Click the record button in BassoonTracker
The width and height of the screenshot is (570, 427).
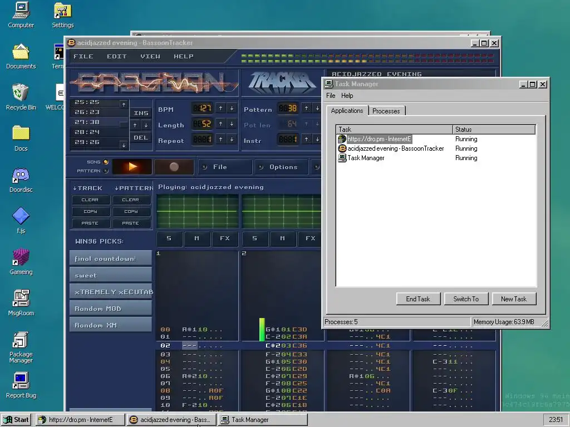click(x=174, y=167)
